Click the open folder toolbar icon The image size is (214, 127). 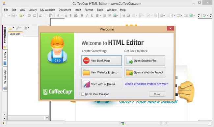[21, 15]
